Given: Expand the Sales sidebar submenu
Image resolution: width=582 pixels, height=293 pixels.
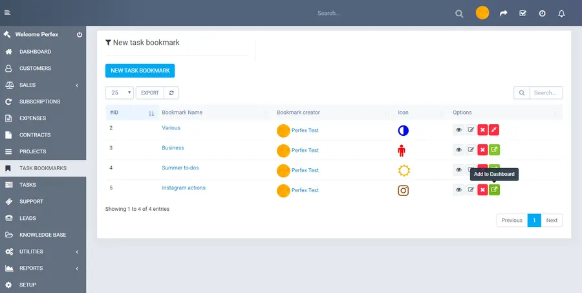Looking at the screenshot, I should [x=77, y=85].
